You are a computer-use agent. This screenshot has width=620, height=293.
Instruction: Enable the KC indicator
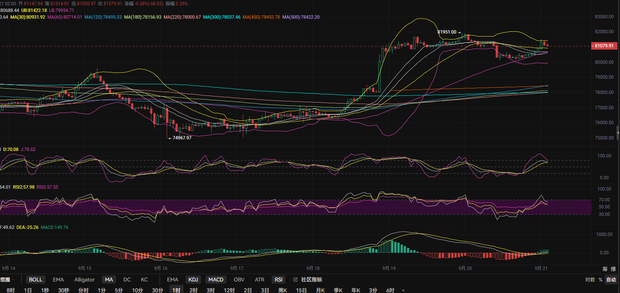tap(144, 280)
